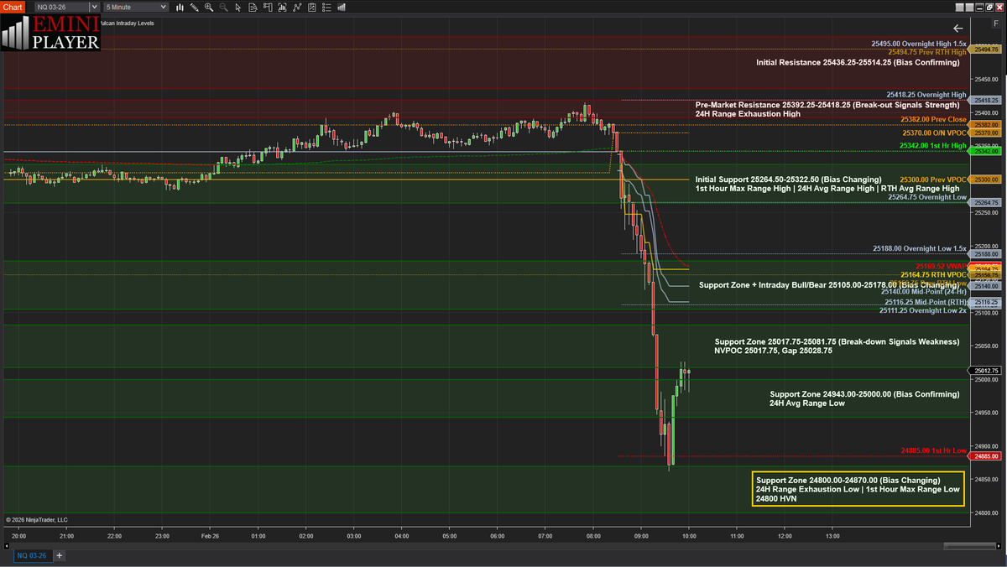This screenshot has height=567, width=1007.
Task: Click the signal bars icon in toolbar
Action: click(341, 7)
